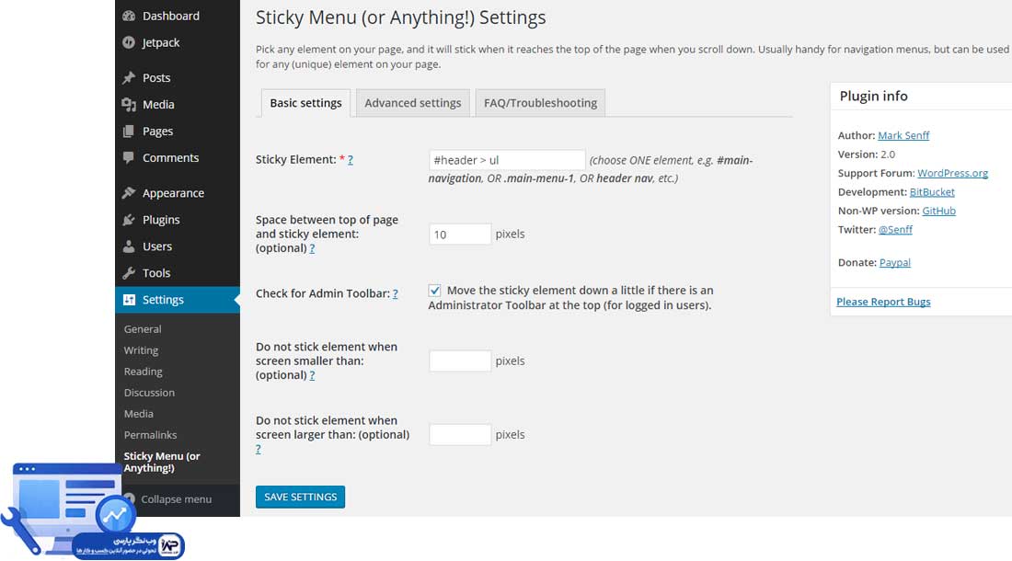Click the Version: 2.0 text
This screenshot has width=1012, height=561.
pos(866,155)
